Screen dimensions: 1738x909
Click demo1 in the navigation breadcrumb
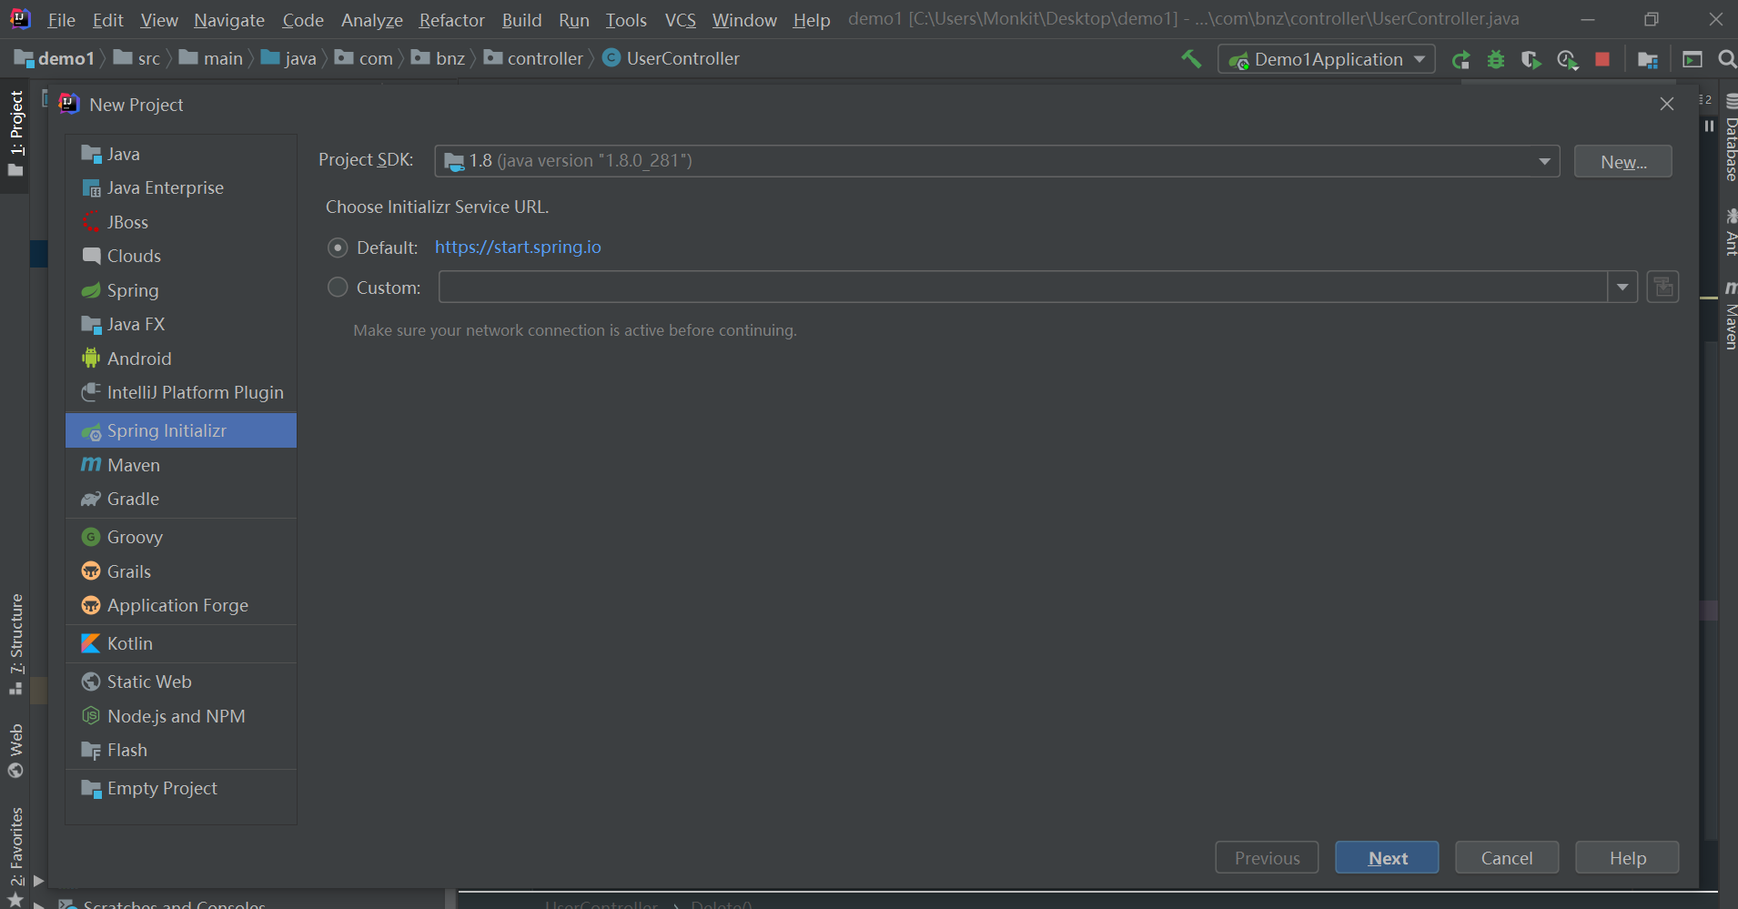pyautogui.click(x=55, y=59)
